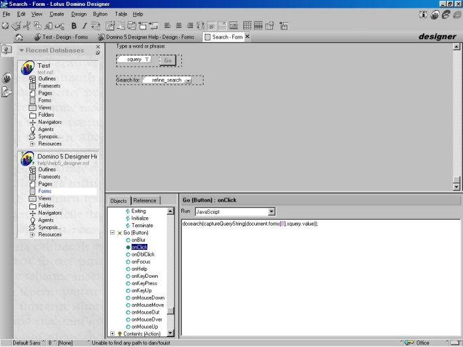Select the Objects tab
Viewport: 463px width, 347px height.
[x=119, y=201]
